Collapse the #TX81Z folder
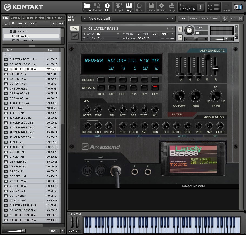 point(11,31)
